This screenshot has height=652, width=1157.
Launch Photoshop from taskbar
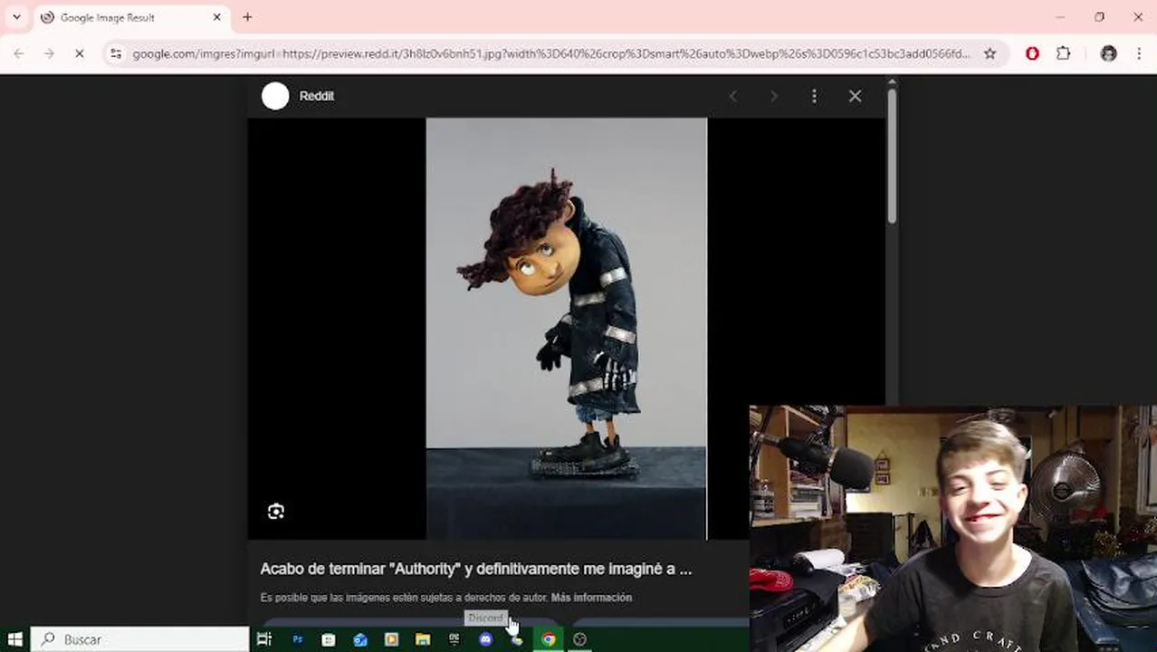[x=297, y=639]
